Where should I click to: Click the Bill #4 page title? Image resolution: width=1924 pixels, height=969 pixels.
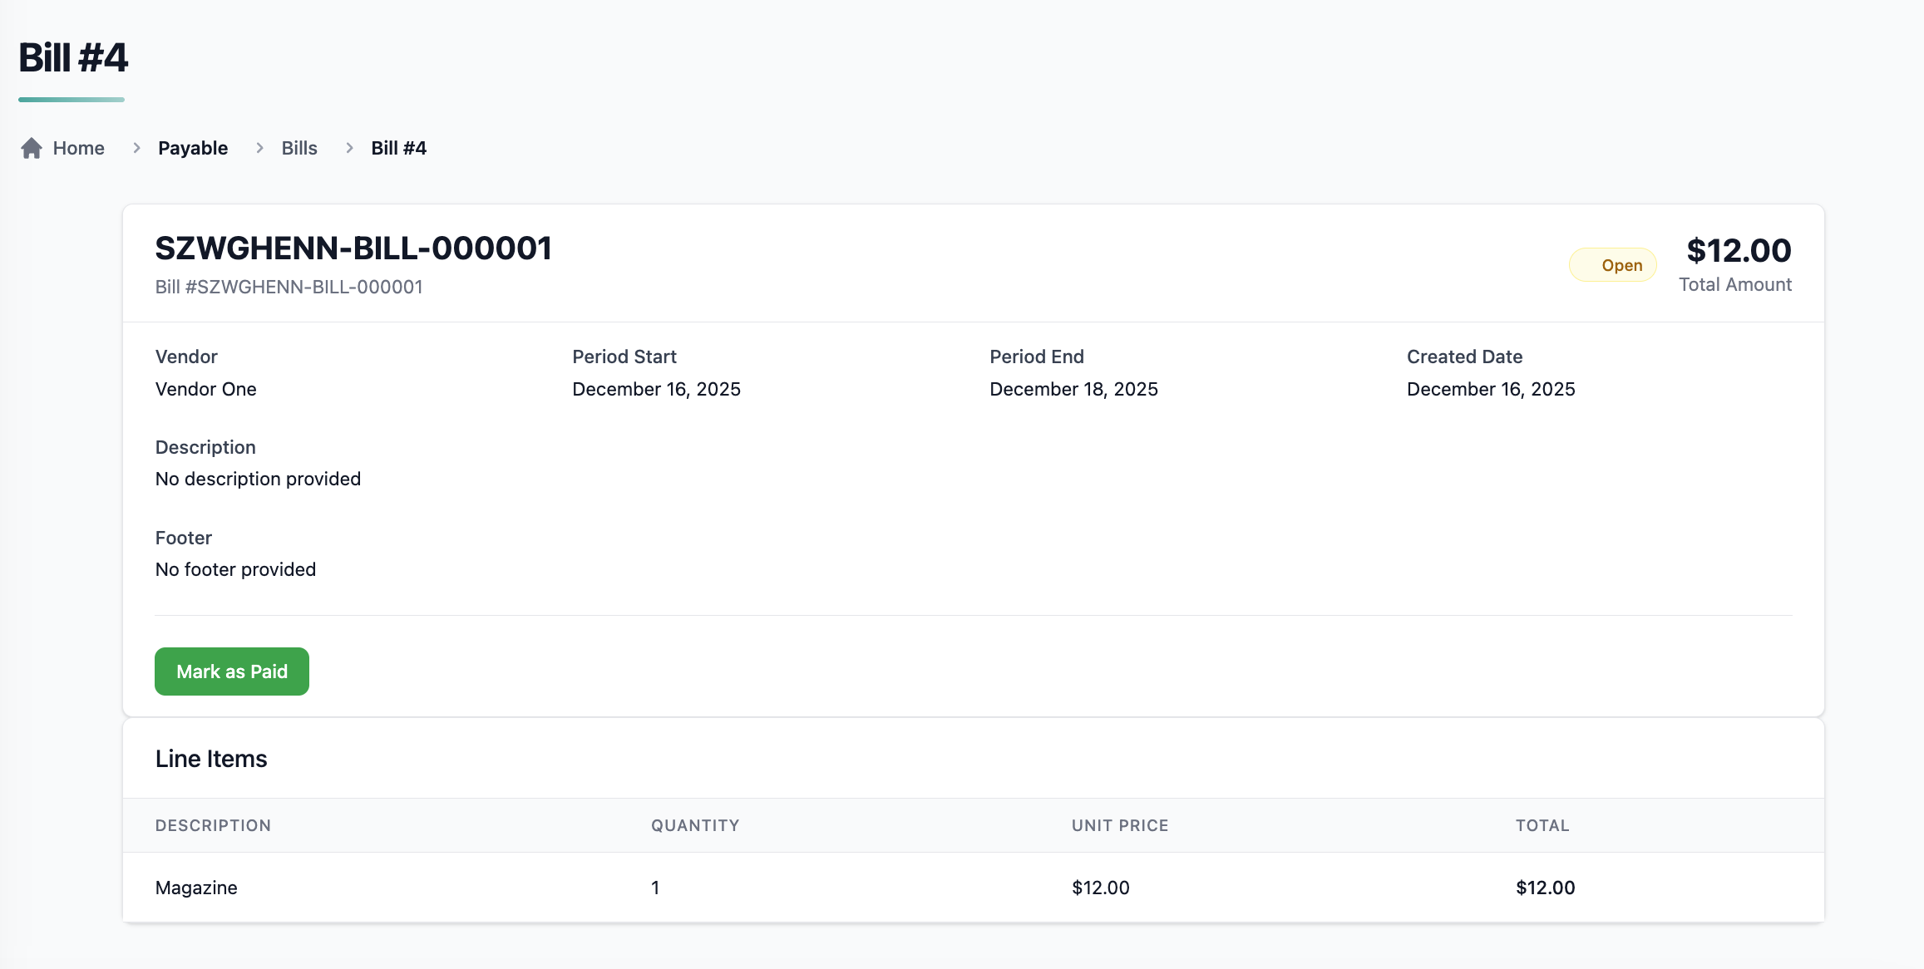[73, 58]
